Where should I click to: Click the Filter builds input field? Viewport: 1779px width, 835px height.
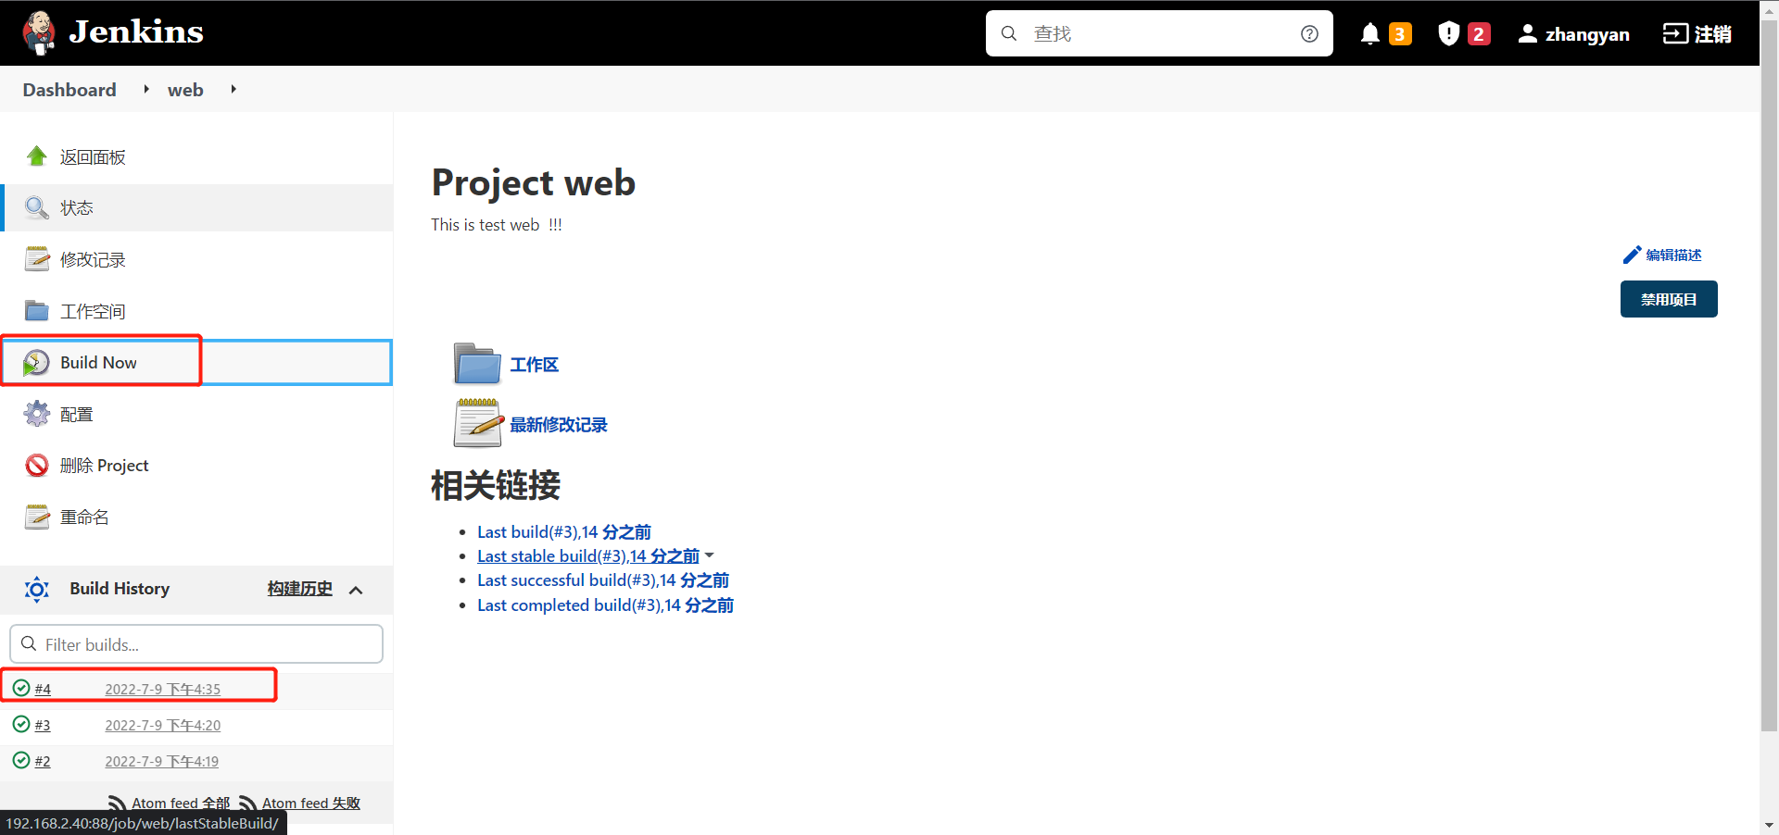(196, 644)
